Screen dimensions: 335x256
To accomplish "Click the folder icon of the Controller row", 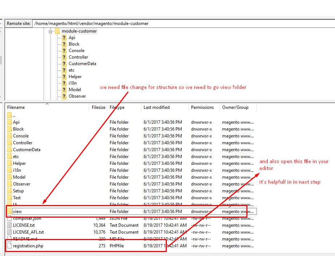I will click(x=9, y=143).
